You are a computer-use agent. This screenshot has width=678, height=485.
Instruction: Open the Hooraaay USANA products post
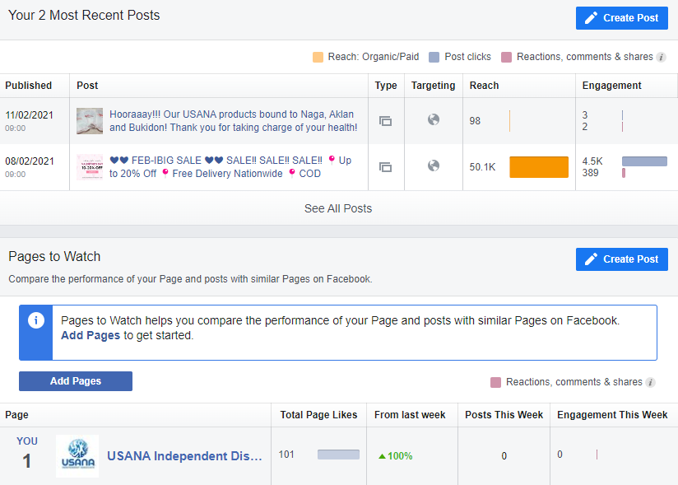pyautogui.click(x=233, y=121)
